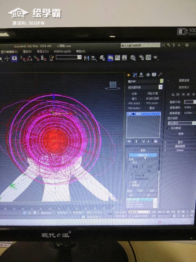
Task: Open the MAXScript(X) menu
Action: (x=62, y=51)
